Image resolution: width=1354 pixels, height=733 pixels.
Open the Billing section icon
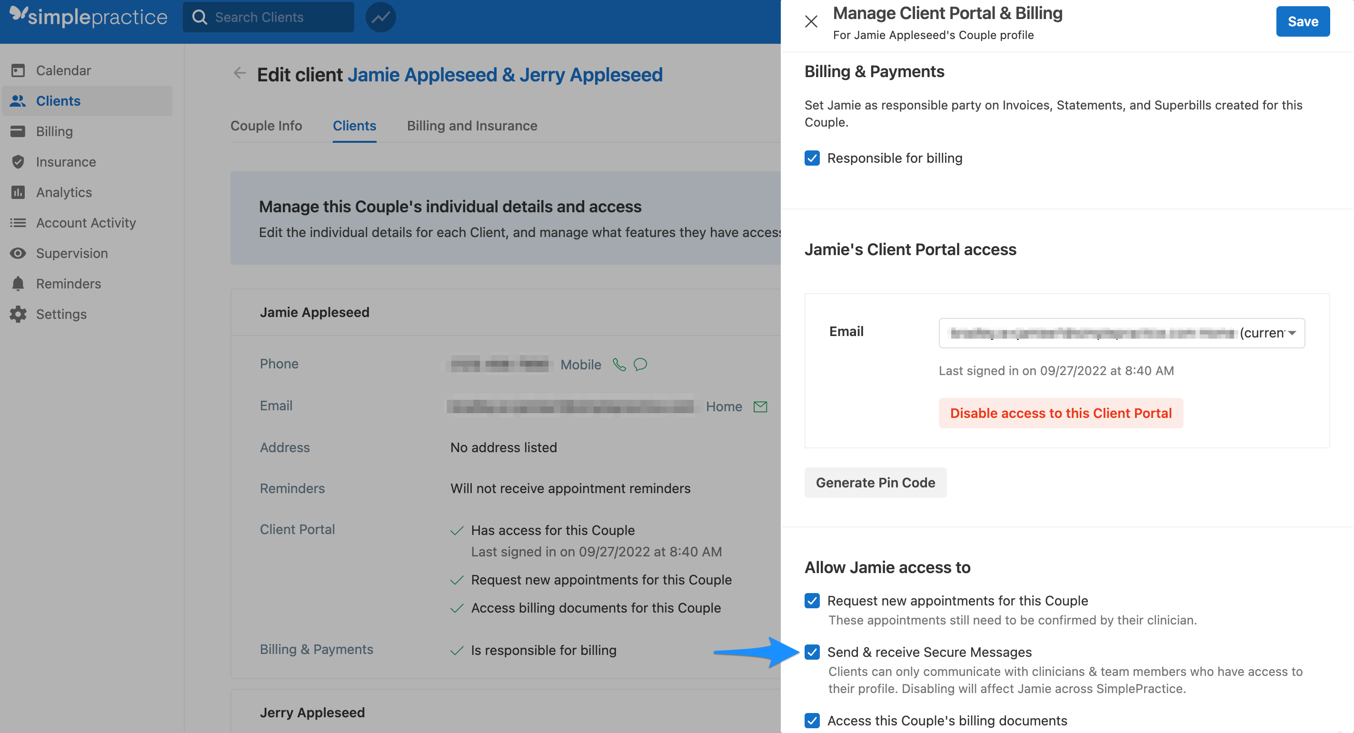[18, 131]
